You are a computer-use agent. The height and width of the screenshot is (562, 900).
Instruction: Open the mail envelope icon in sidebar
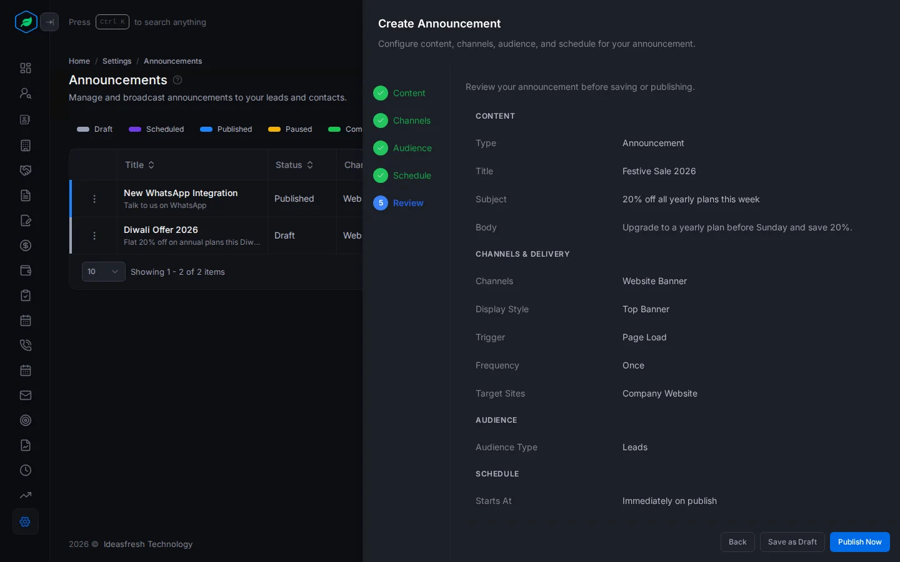tap(26, 395)
